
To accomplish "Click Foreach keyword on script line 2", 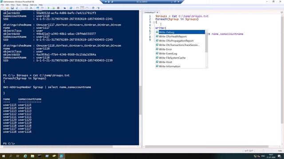I will (x=161, y=19).
